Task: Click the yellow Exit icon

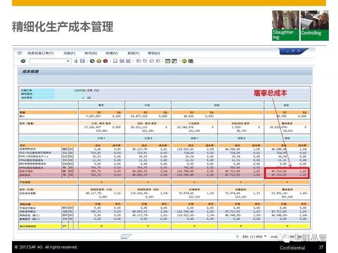Action: (x=99, y=61)
